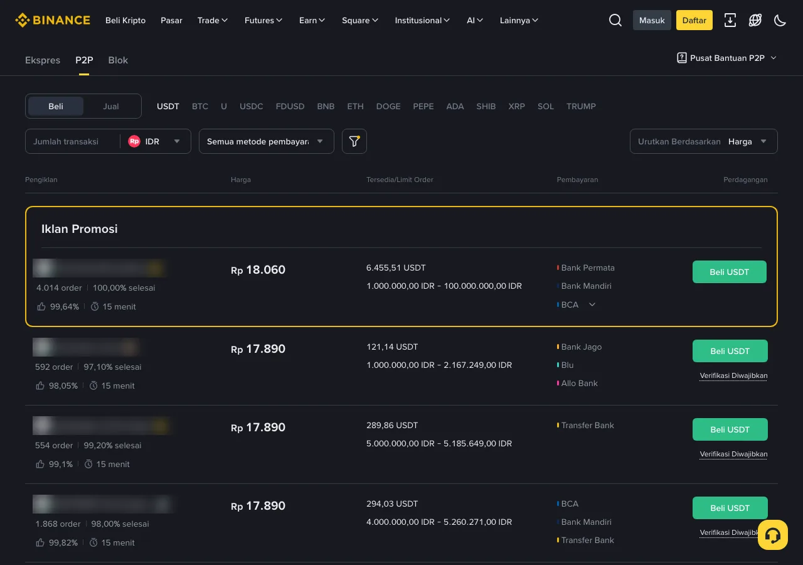Click the Binance logo
The width and height of the screenshot is (803, 565).
(53, 20)
